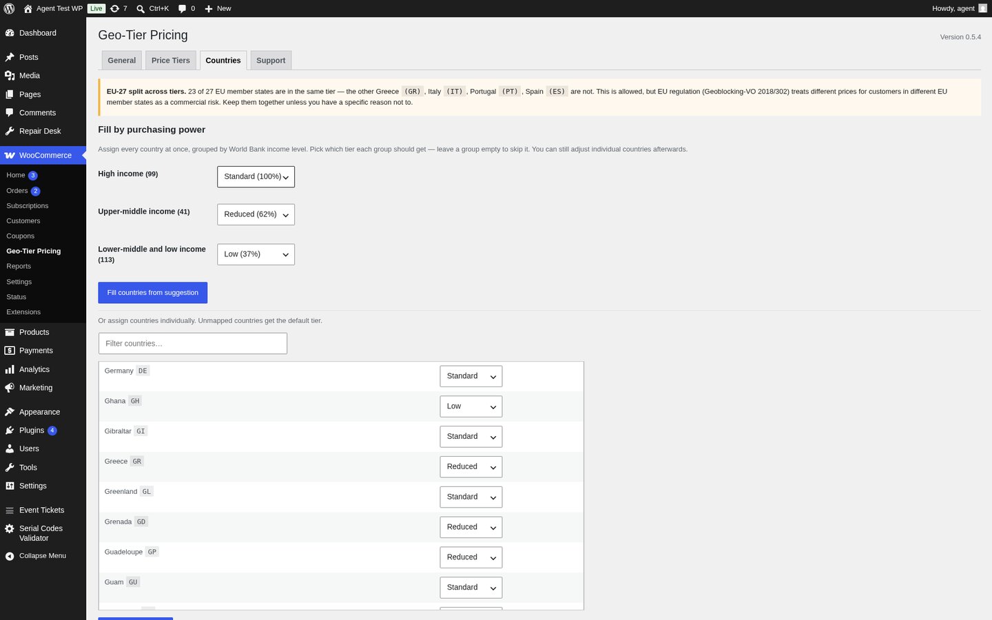This screenshot has height=620, width=992.
Task: Select the Countries tab
Action: (223, 61)
